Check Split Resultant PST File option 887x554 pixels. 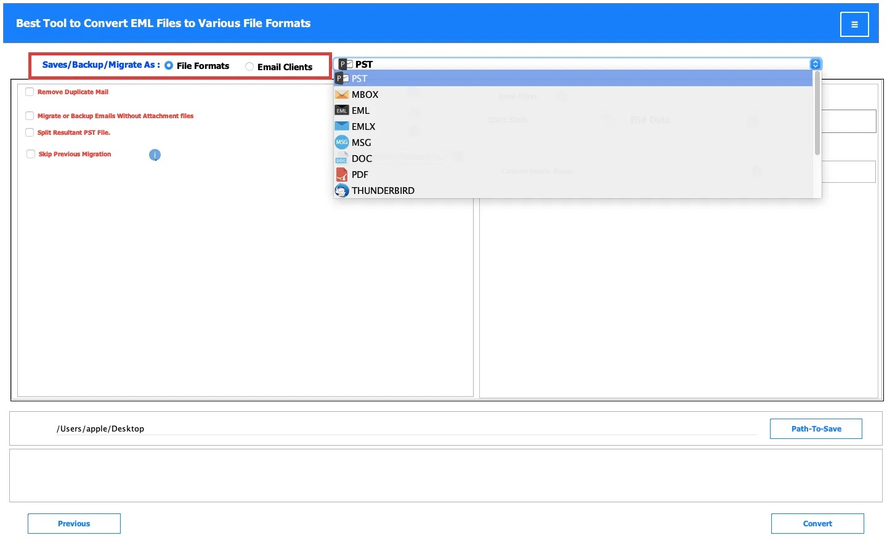pos(30,132)
